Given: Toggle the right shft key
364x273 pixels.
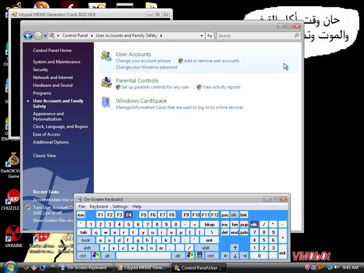Looking at the screenshot, I should tap(206, 248).
